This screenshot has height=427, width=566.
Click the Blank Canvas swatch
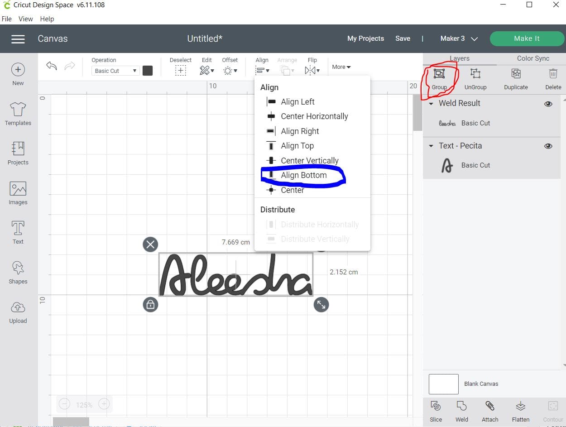pyautogui.click(x=444, y=384)
